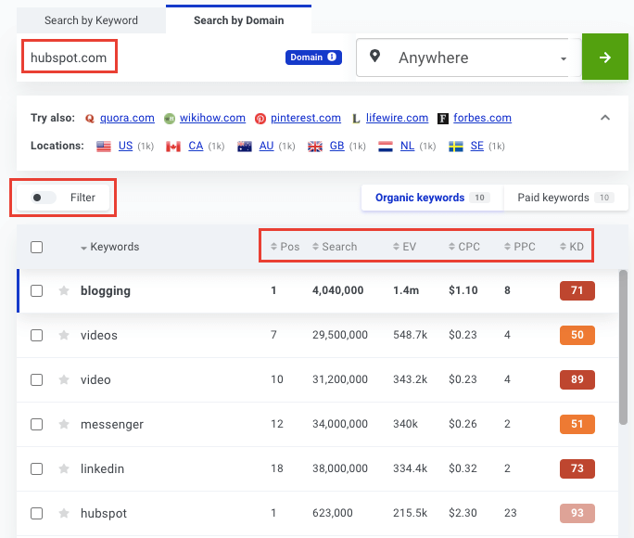This screenshot has height=538, width=634.
Task: Open the lifewire.com suggestion link
Action: click(x=397, y=118)
